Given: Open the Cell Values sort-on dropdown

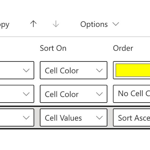Looking at the screenshot, I should point(73,118).
